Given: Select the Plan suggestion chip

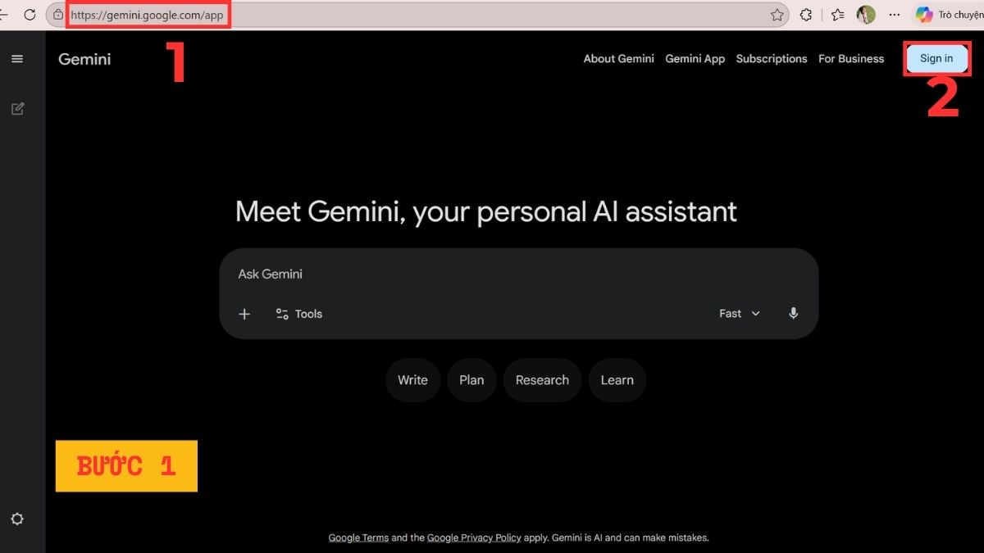Looking at the screenshot, I should pos(471,380).
